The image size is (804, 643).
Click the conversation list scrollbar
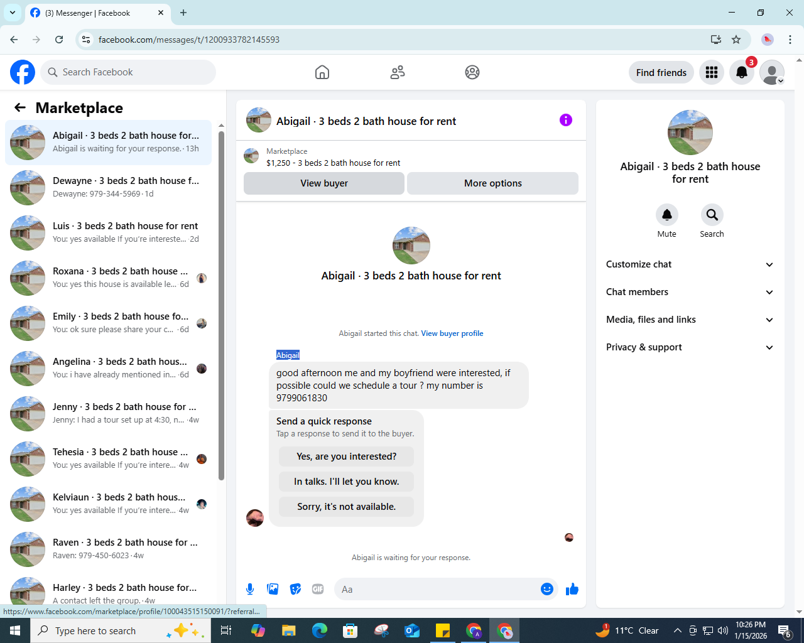[221, 306]
